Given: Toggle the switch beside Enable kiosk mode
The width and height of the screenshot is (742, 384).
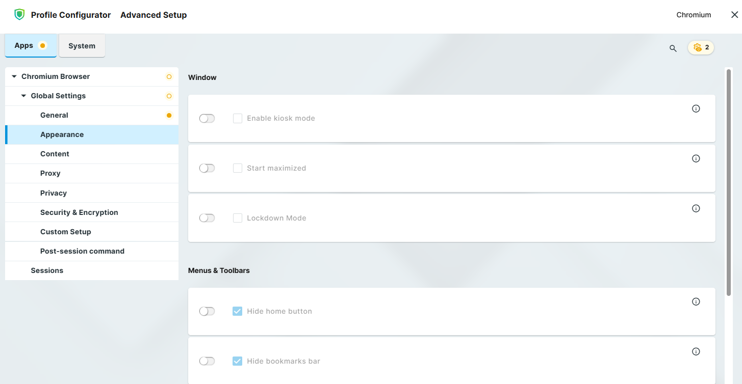Looking at the screenshot, I should pyautogui.click(x=207, y=119).
